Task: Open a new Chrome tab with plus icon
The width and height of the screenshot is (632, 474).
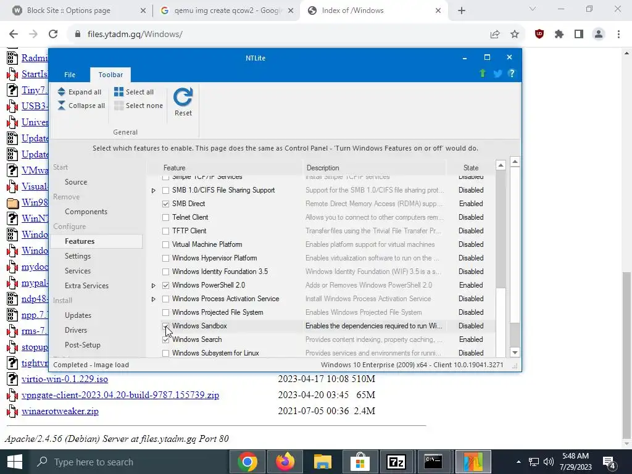Action: [462, 11]
